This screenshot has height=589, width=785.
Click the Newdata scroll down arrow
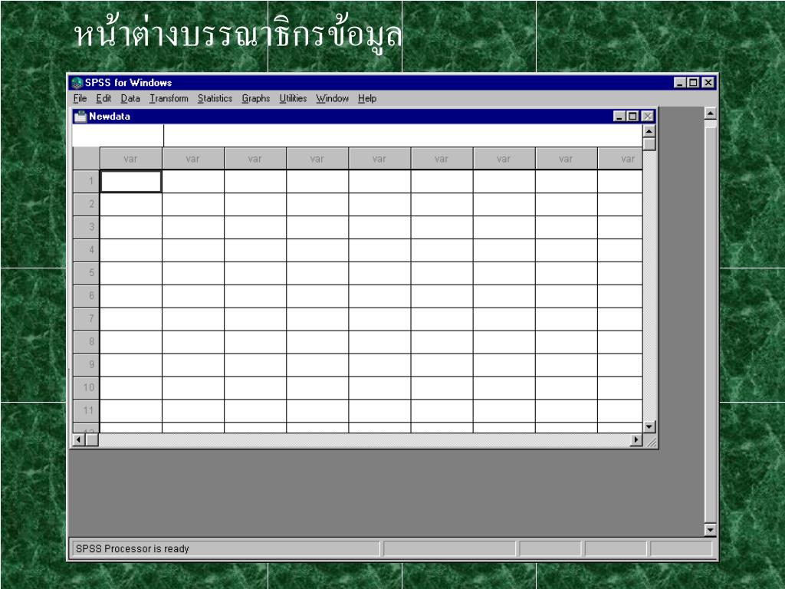tap(649, 426)
